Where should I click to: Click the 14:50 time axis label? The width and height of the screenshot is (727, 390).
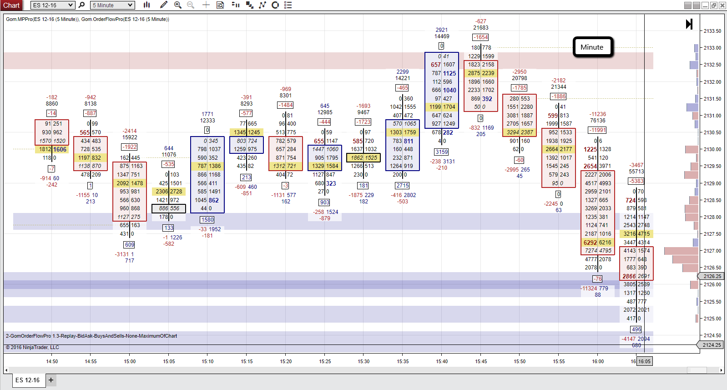click(x=52, y=361)
